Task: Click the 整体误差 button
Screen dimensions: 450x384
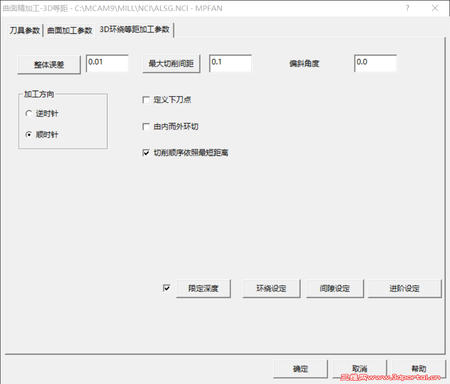Action: pyautogui.click(x=48, y=63)
